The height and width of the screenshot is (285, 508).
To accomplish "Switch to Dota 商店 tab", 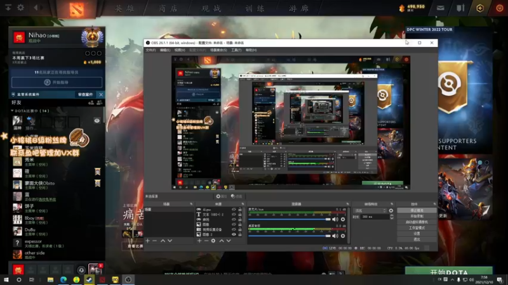I will (x=168, y=8).
